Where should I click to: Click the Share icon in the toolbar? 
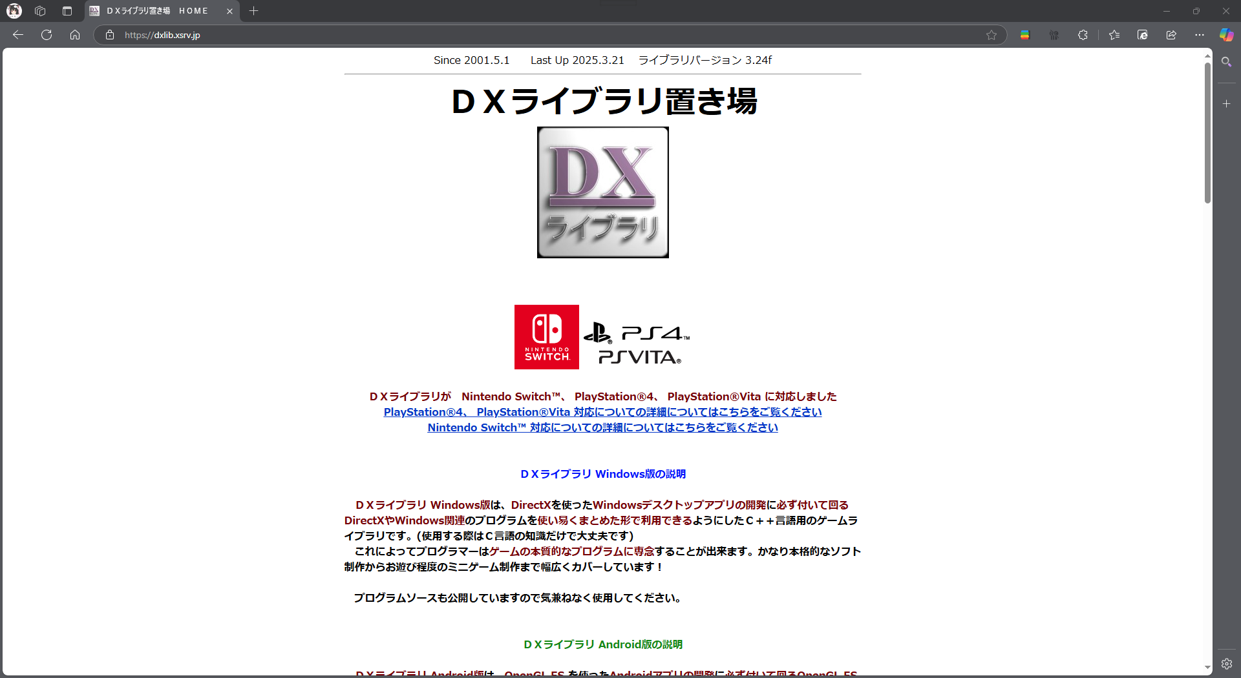(1171, 35)
